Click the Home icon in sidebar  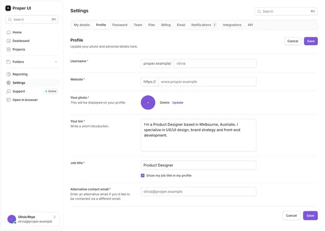(9, 32)
